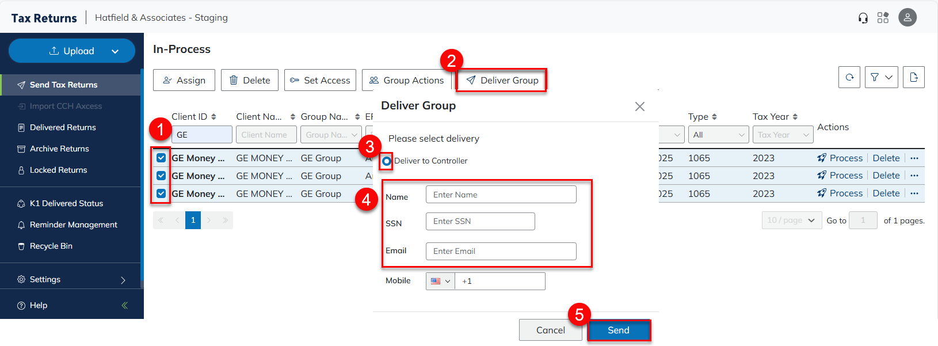Open the apps grid icon

click(883, 18)
